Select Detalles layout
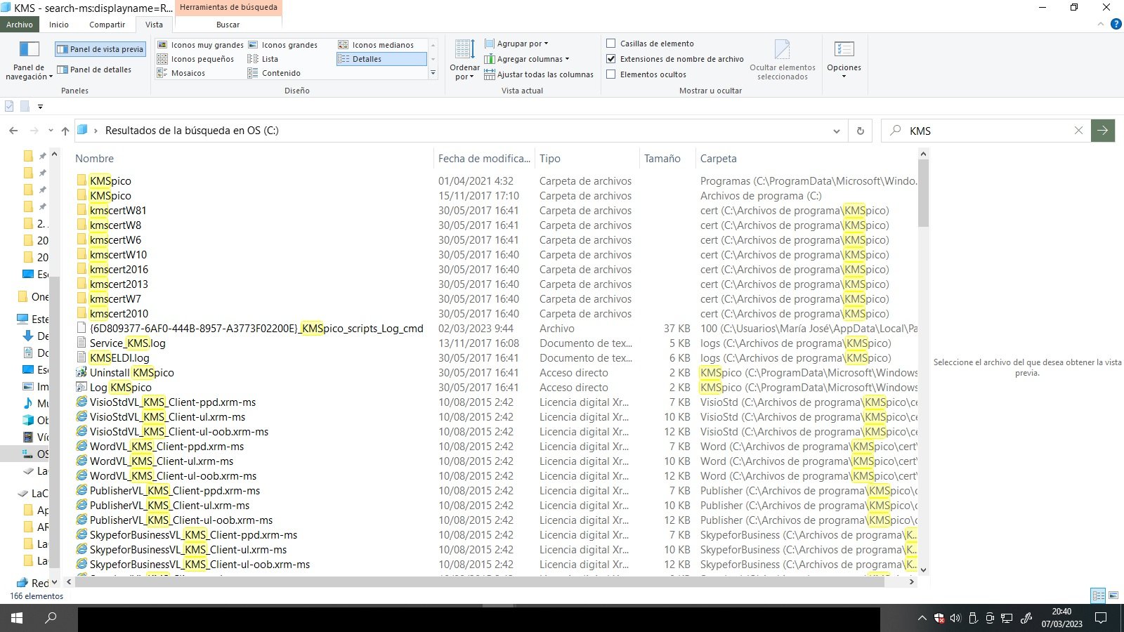Image resolution: width=1124 pixels, height=632 pixels. (381, 59)
